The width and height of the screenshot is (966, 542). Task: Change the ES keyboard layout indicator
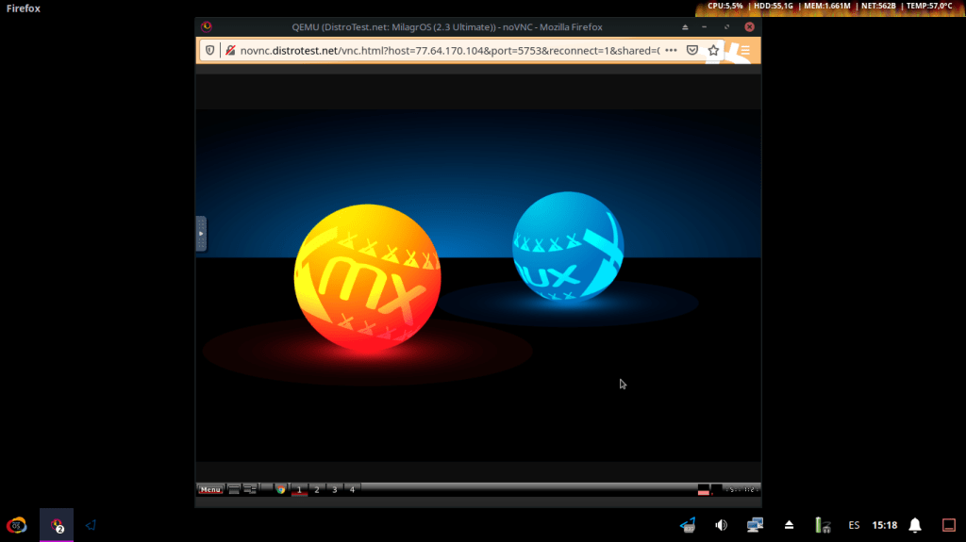(854, 525)
